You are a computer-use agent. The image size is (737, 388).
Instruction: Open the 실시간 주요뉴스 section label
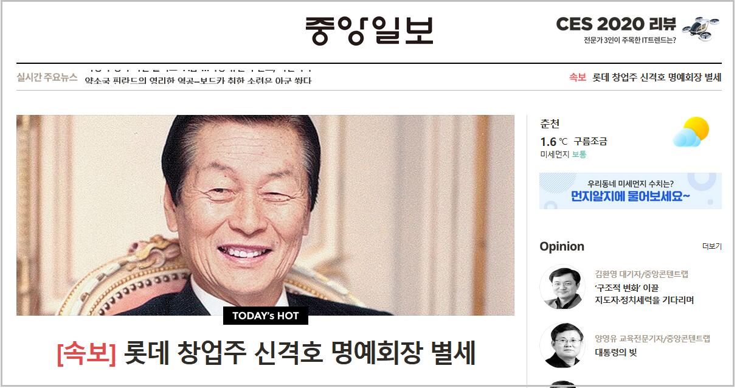47,77
